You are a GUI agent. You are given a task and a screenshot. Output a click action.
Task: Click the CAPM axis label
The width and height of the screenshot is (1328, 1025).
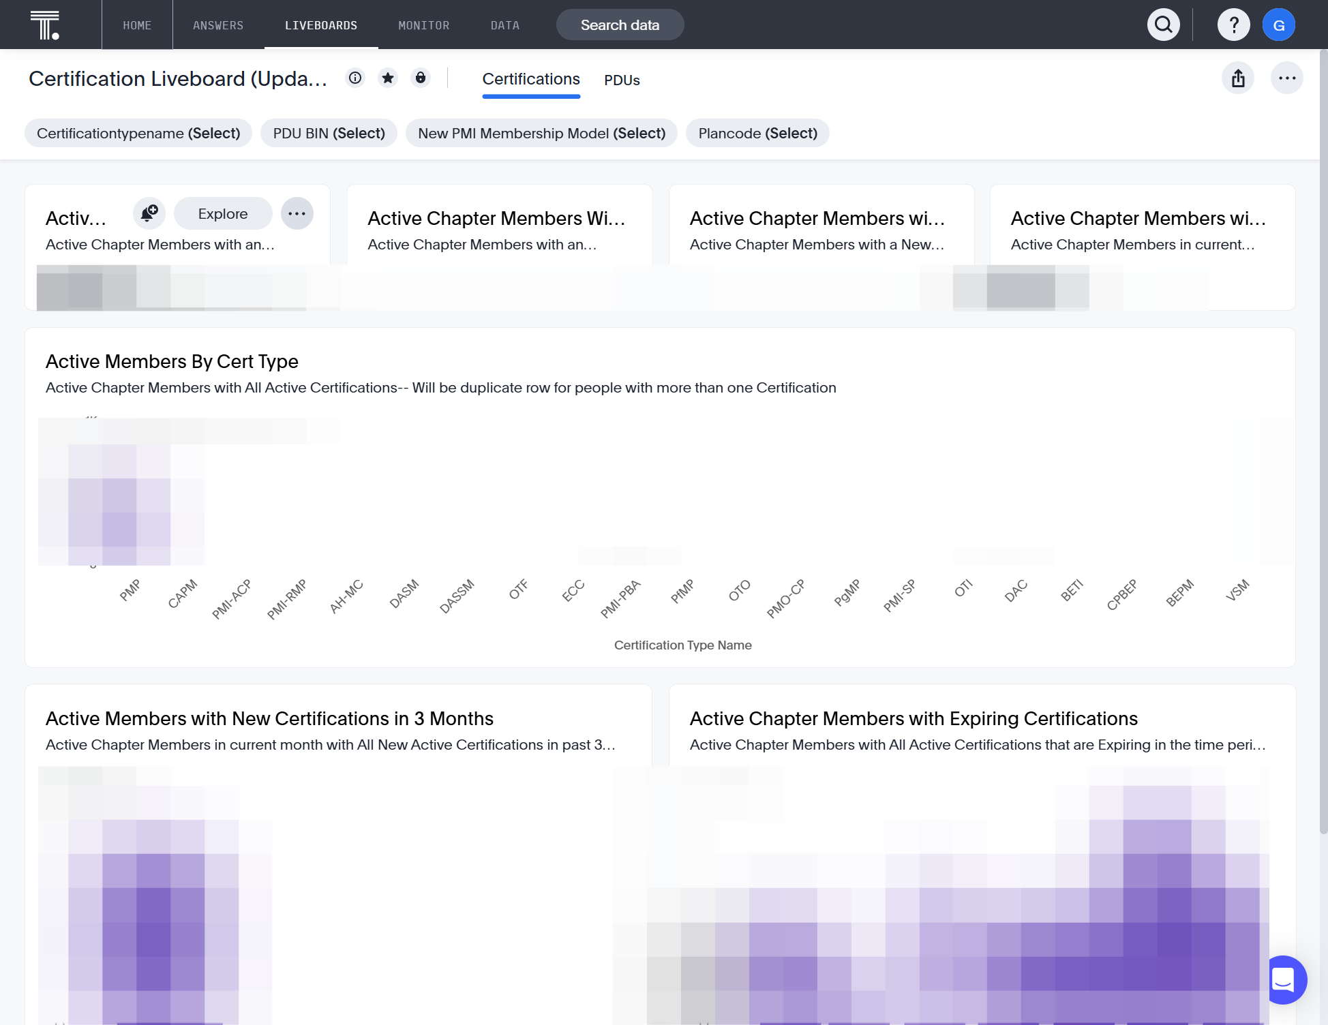[183, 593]
